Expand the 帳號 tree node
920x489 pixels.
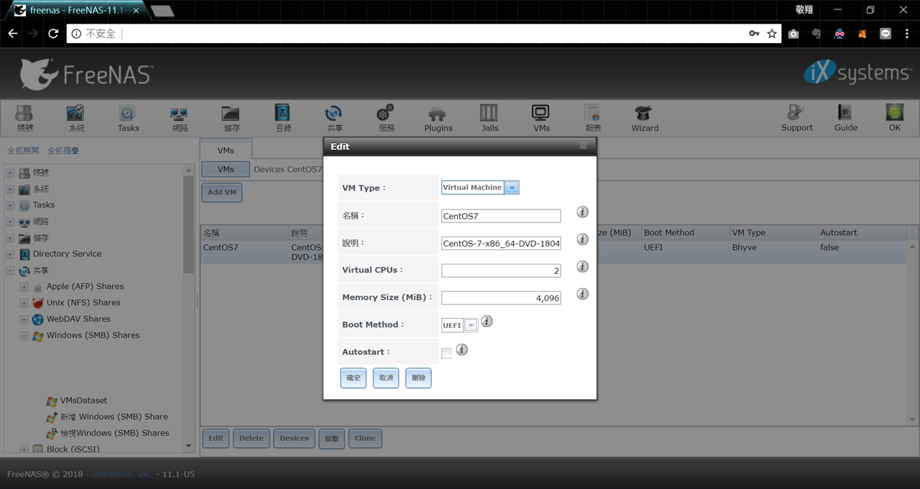coord(10,173)
